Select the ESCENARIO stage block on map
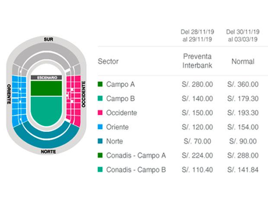 [x=46, y=78]
